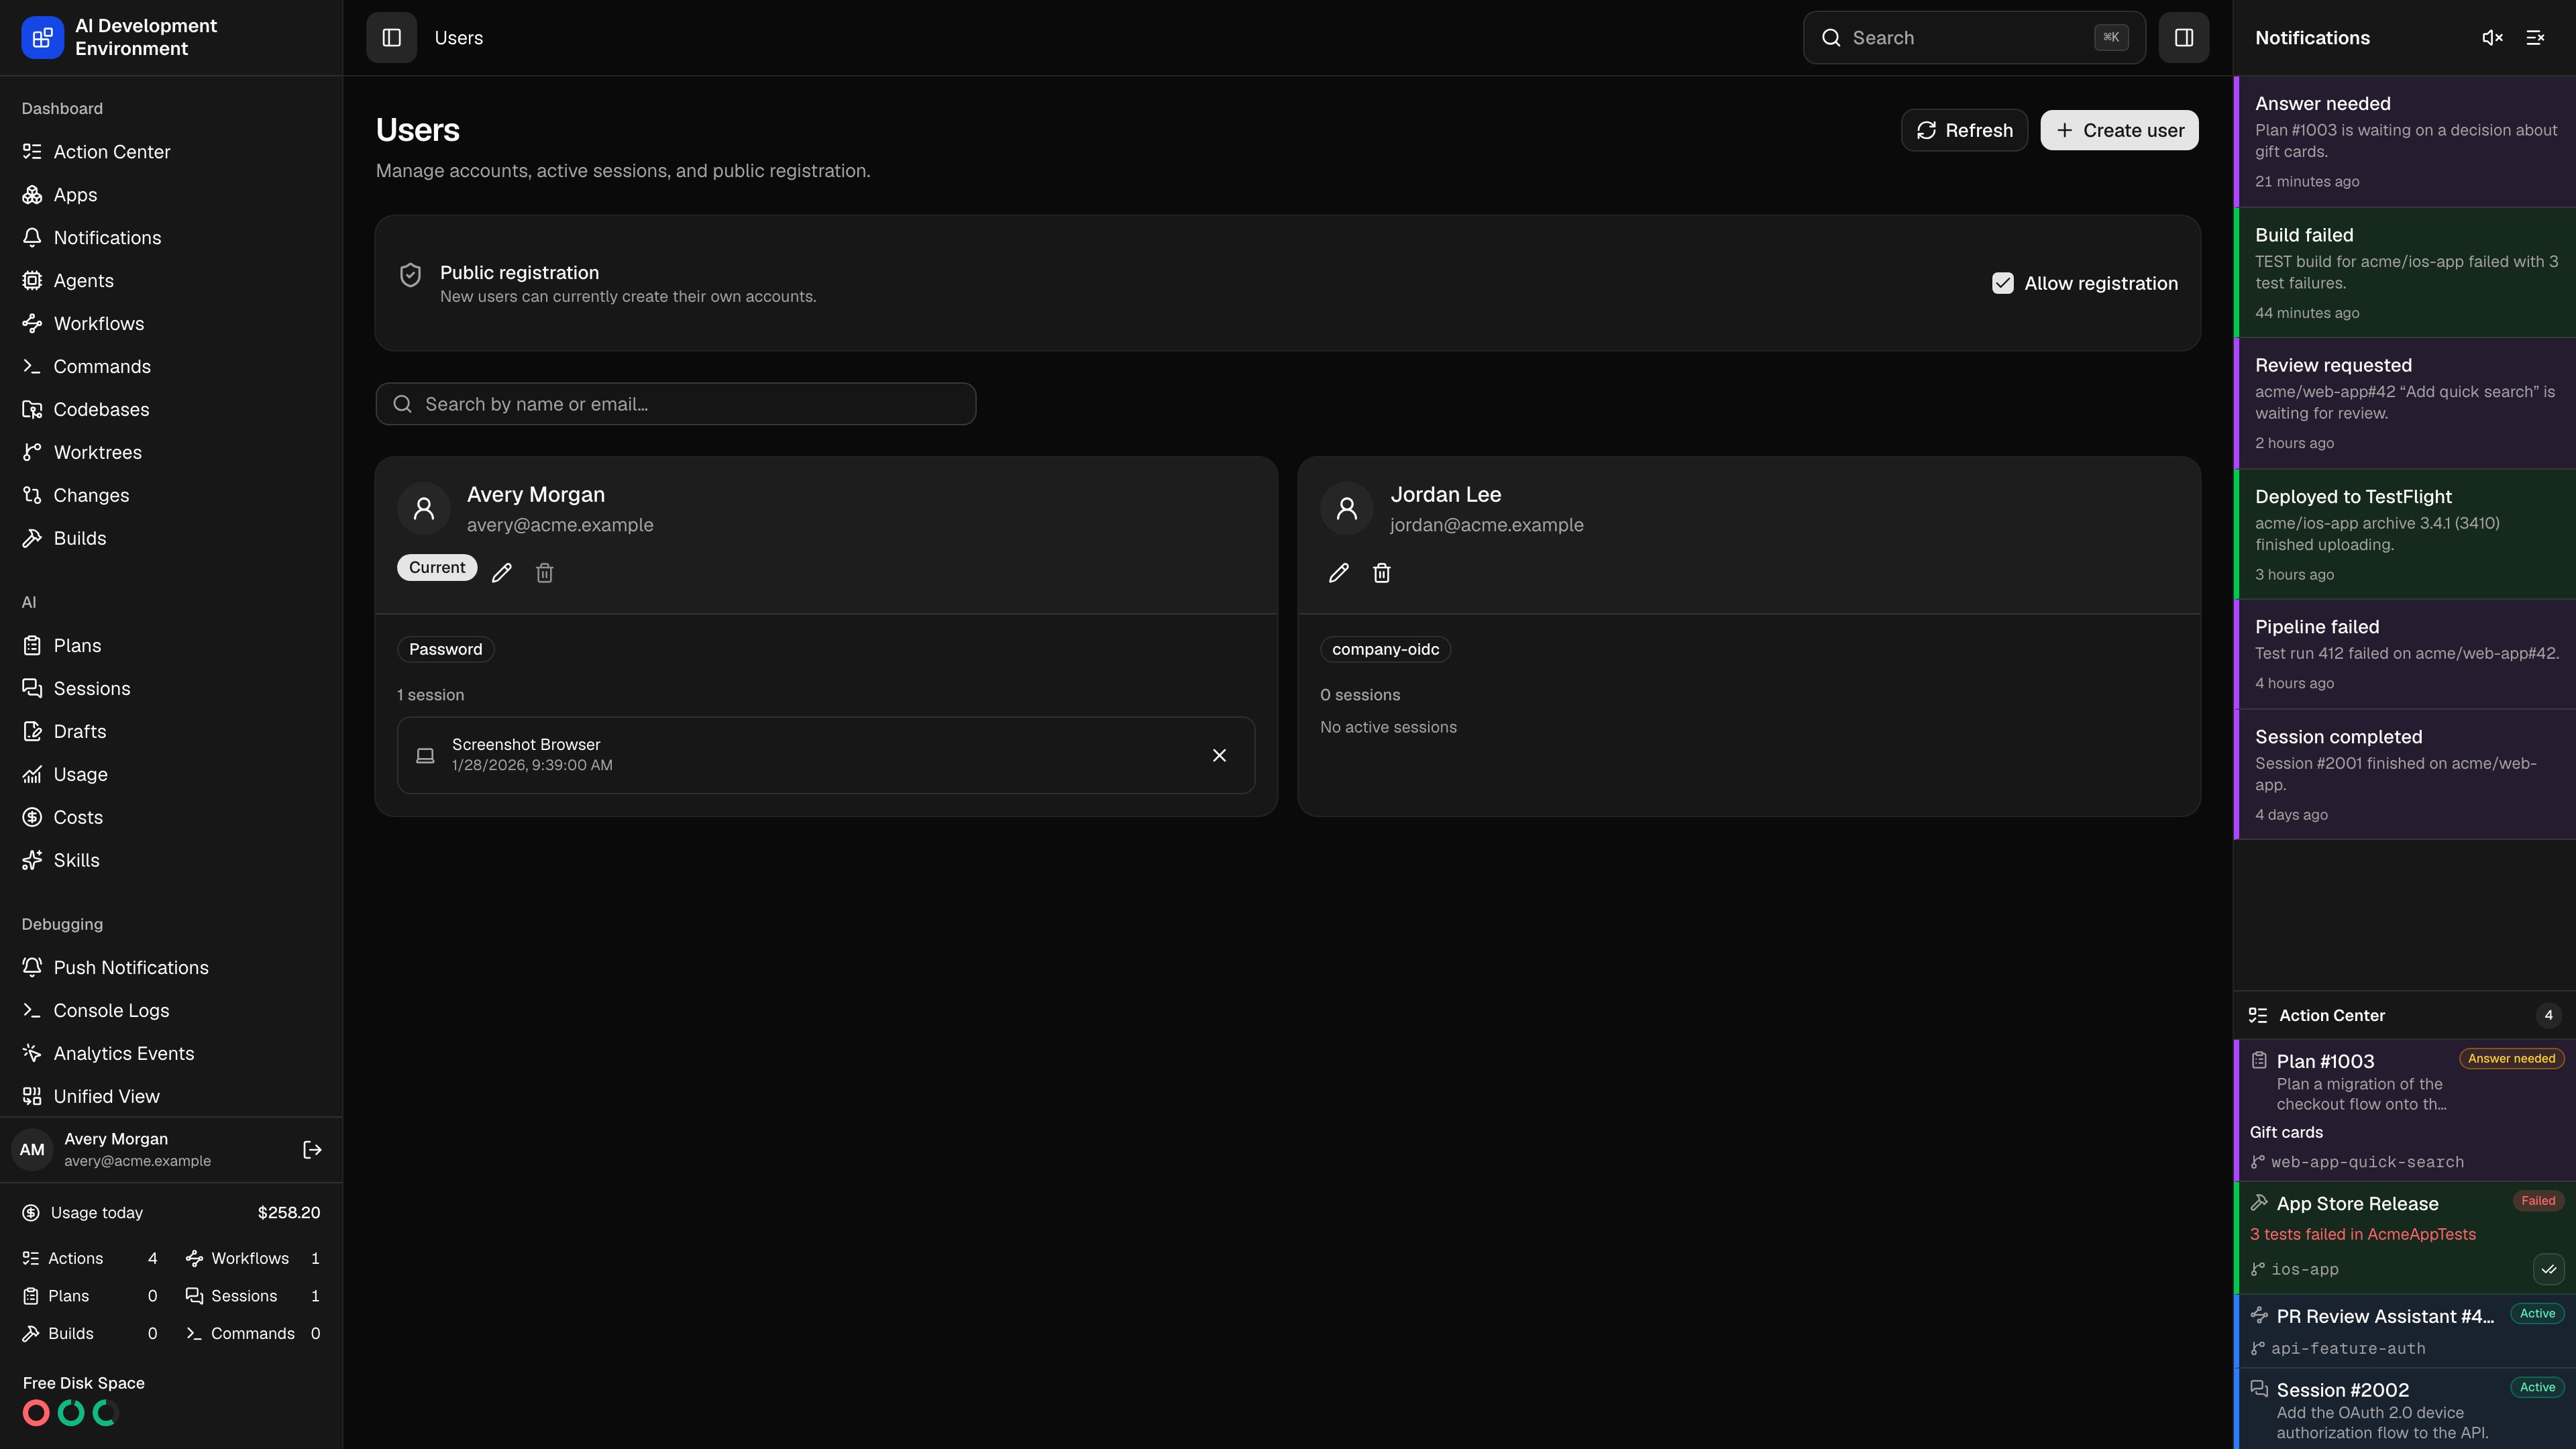Open PR Review Assistant action item
The image size is (2576, 1449).
pos(2404,1331)
